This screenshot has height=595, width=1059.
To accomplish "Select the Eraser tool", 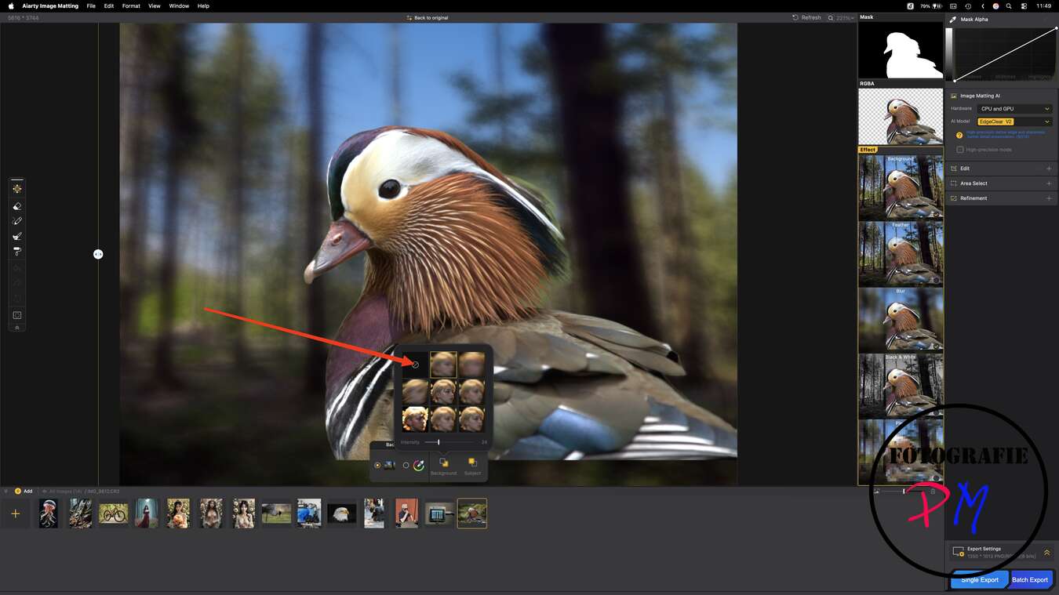I will pos(17,205).
